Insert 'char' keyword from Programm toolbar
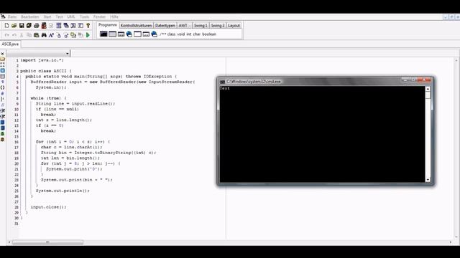The height and width of the screenshot is (258, 460). point(196,34)
